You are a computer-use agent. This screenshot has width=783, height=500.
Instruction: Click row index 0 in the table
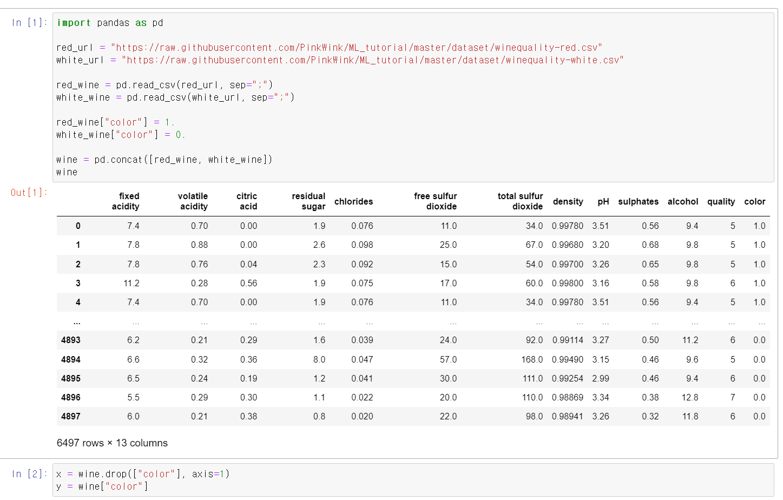click(78, 226)
